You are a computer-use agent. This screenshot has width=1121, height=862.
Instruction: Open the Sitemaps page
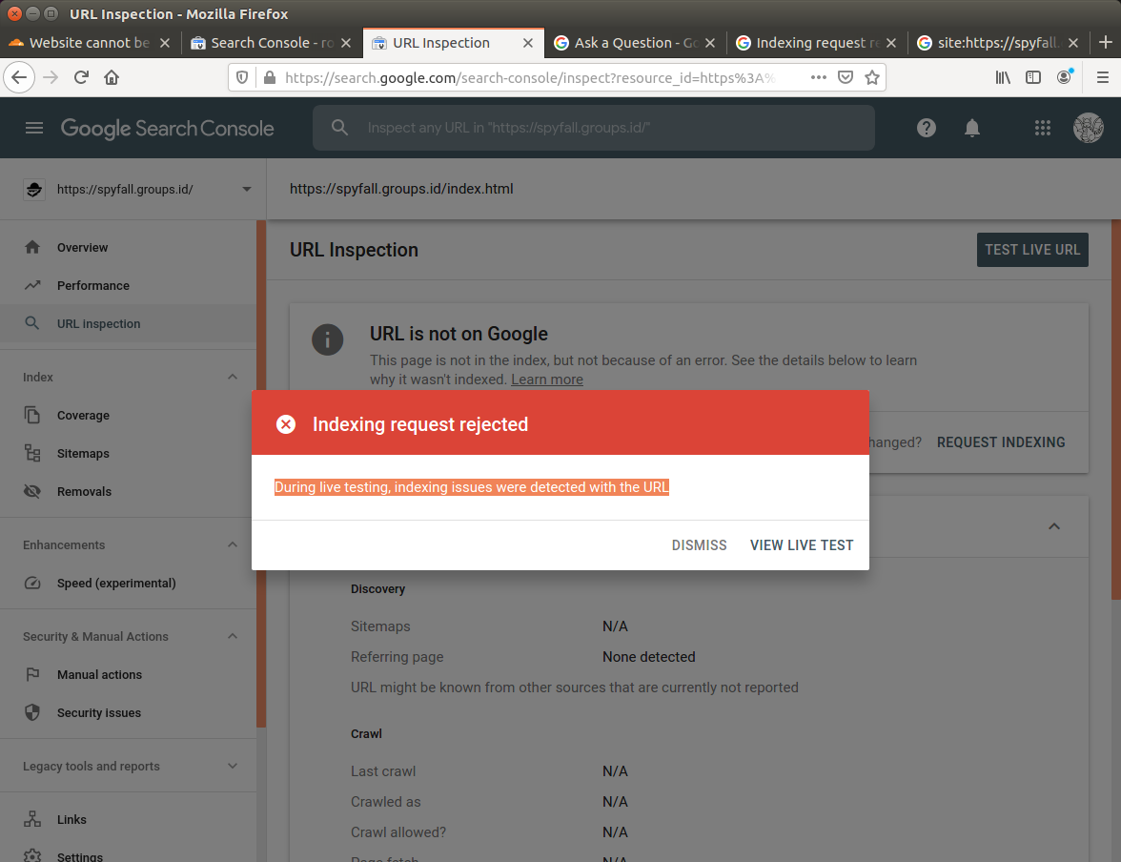click(x=128, y=454)
